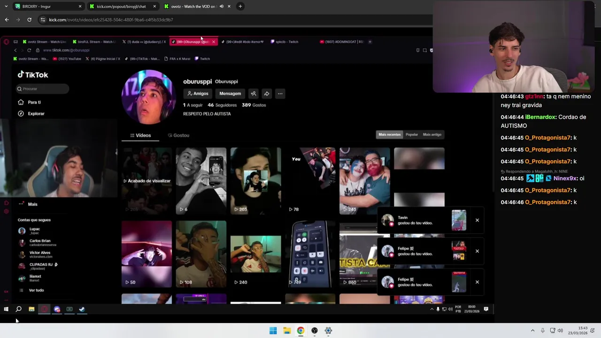Select biroPJL Stream tab in streamed browser
The height and width of the screenshot is (338, 601).
pos(94,42)
